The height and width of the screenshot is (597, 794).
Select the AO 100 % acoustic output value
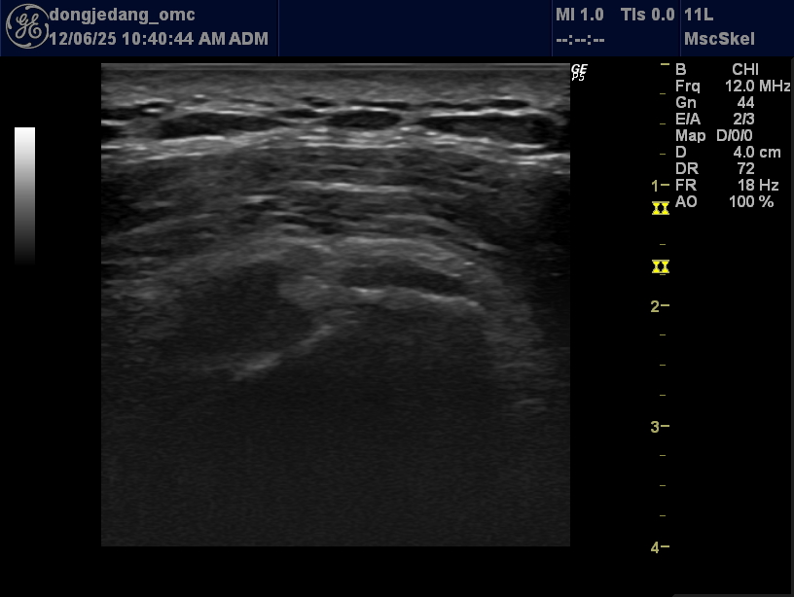pyautogui.click(x=725, y=201)
